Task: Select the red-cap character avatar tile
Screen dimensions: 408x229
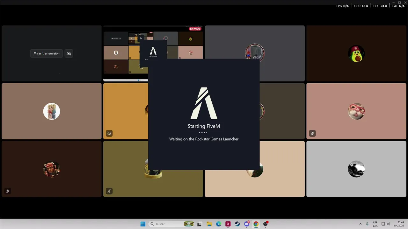Action: [52, 169]
